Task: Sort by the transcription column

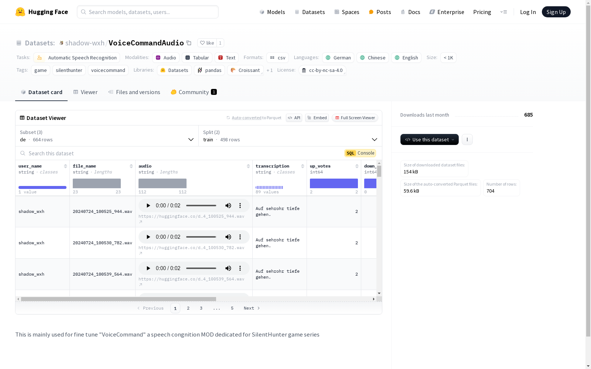Action: click(x=303, y=166)
